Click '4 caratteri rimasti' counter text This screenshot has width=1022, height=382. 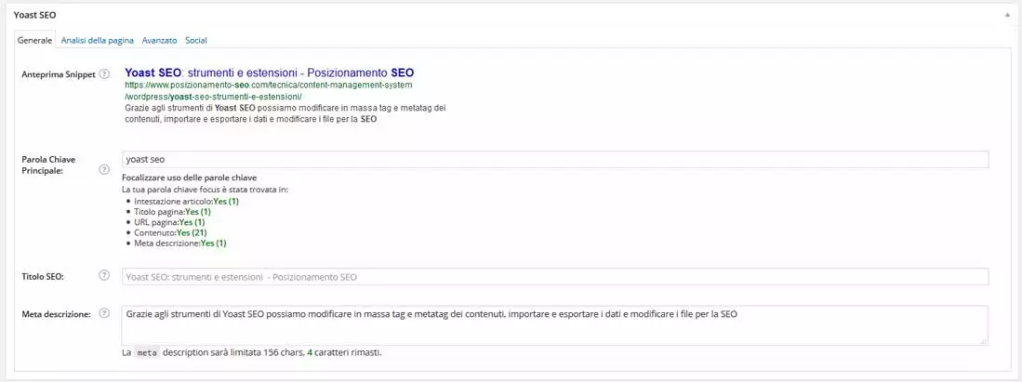coord(344,352)
